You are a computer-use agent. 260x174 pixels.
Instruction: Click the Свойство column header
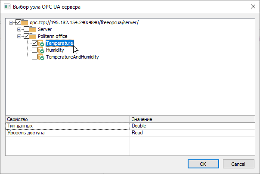click(x=67, y=119)
